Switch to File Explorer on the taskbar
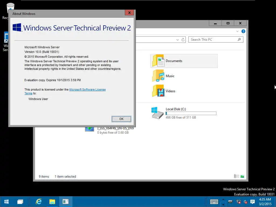276x207 pixels. (52, 202)
